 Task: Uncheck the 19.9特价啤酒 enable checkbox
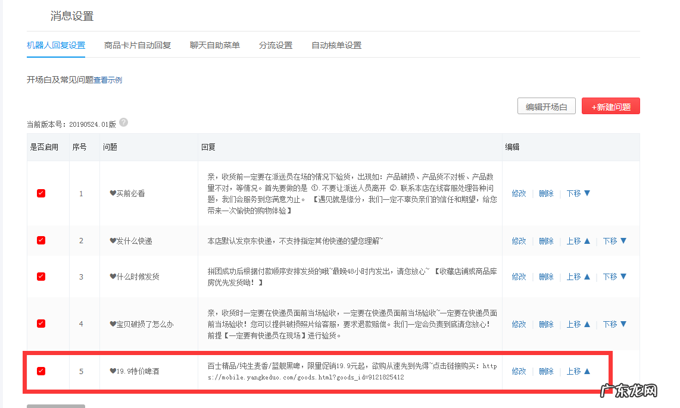40,371
